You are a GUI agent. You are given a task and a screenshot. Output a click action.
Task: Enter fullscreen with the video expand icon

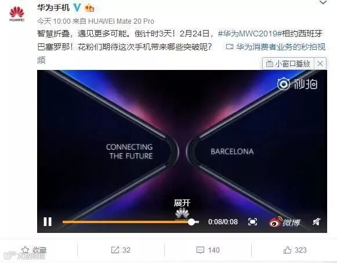(252, 221)
